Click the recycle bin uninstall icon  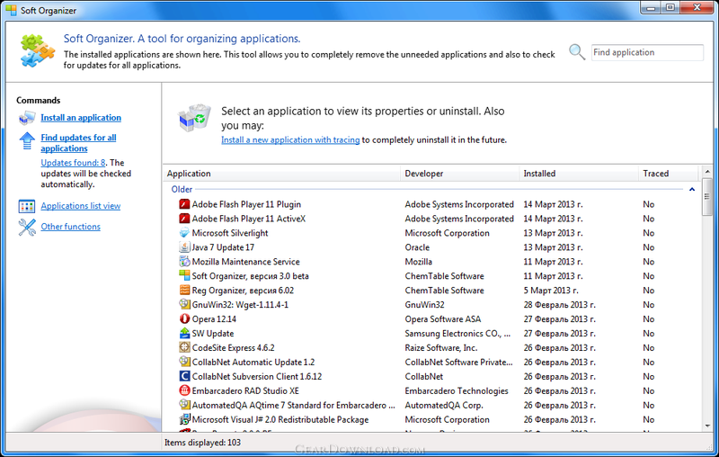[x=194, y=118]
